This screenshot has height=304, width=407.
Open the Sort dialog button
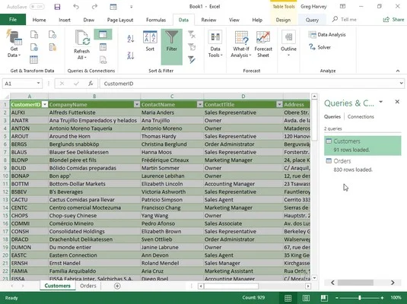point(150,42)
